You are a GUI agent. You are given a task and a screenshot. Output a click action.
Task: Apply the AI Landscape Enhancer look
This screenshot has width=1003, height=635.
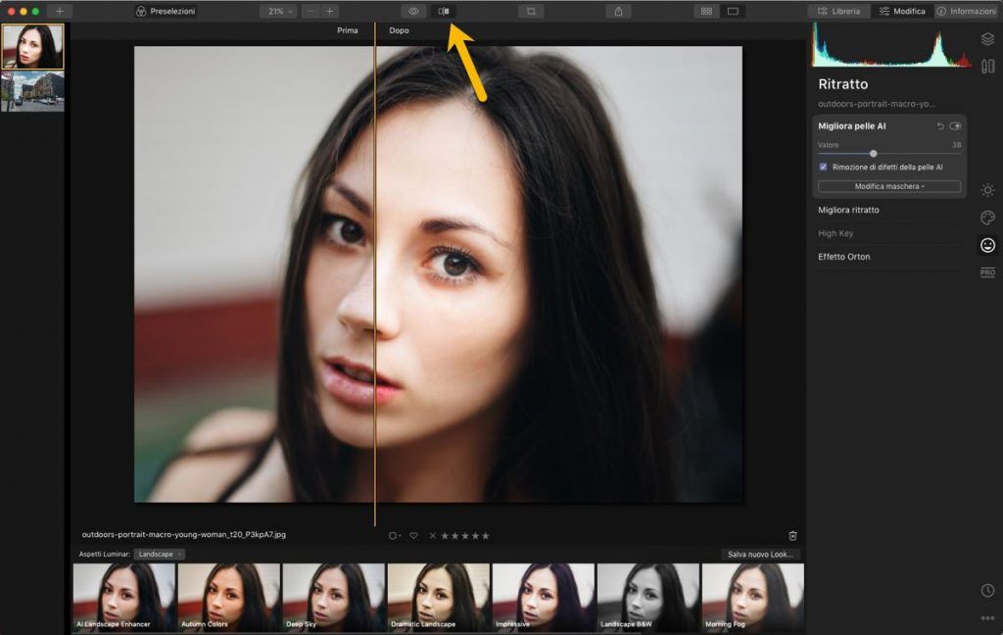tap(123, 598)
